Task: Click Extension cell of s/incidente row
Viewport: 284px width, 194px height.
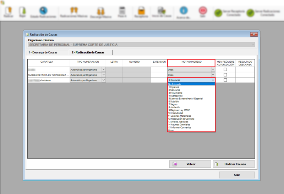Action: click(159, 80)
